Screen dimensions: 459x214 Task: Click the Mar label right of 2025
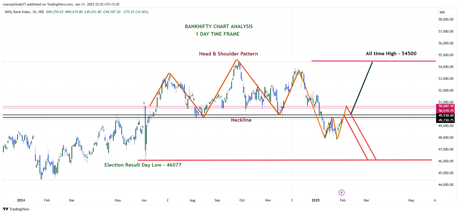point(366,200)
